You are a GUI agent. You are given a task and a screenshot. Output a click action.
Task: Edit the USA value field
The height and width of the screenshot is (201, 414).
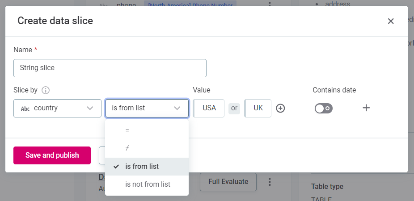pyautogui.click(x=209, y=108)
